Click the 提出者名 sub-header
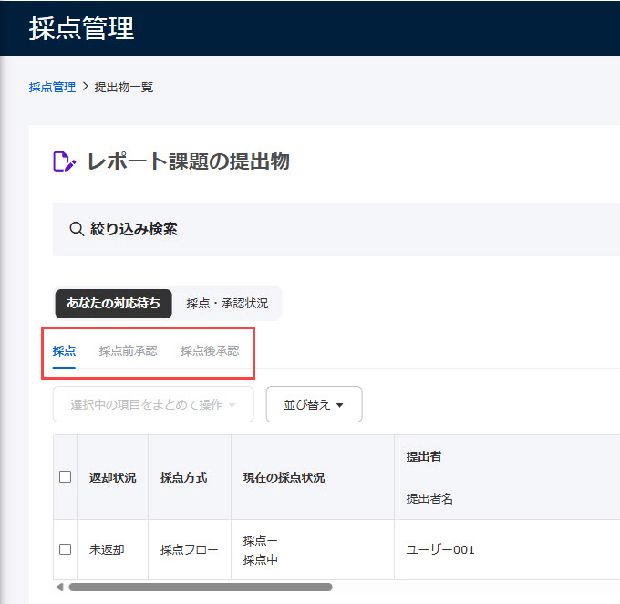 point(429,498)
